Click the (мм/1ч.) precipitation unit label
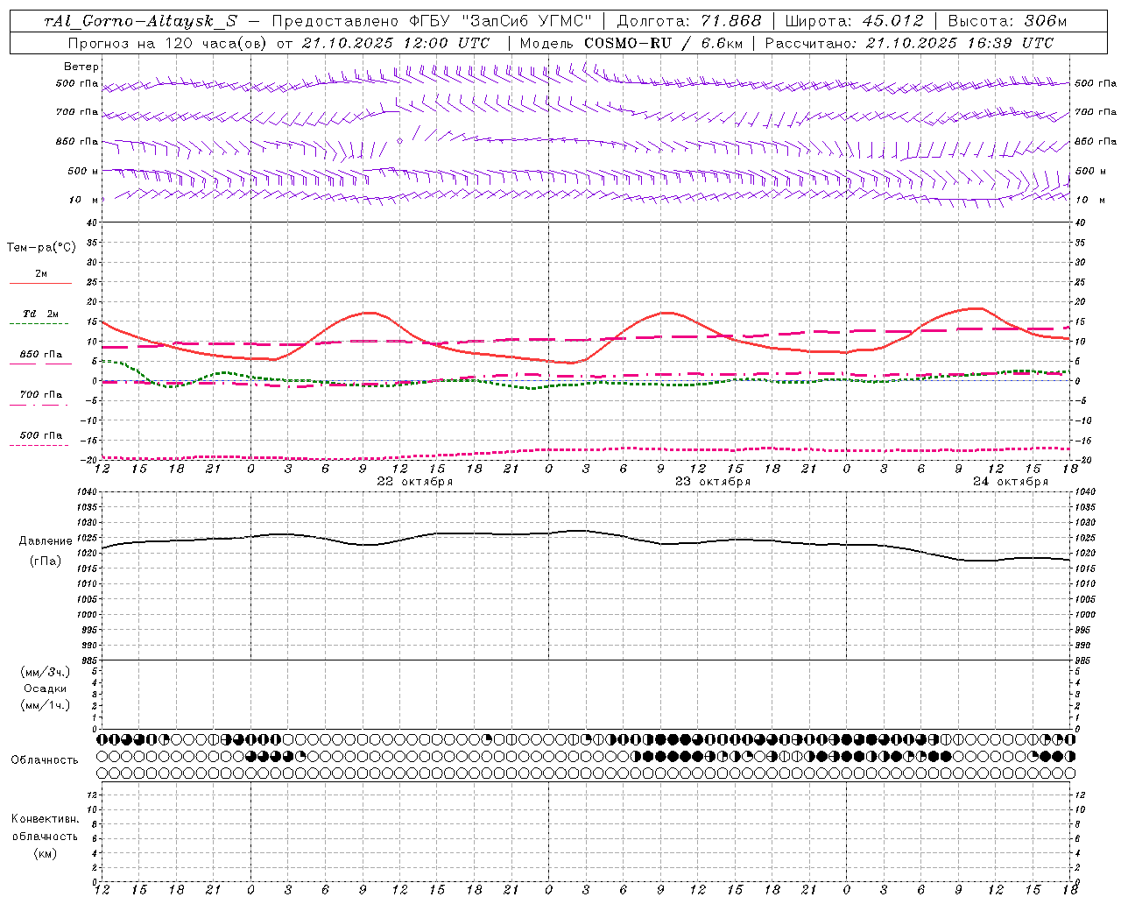Viewport: 1121px width, 897px height. [46, 705]
